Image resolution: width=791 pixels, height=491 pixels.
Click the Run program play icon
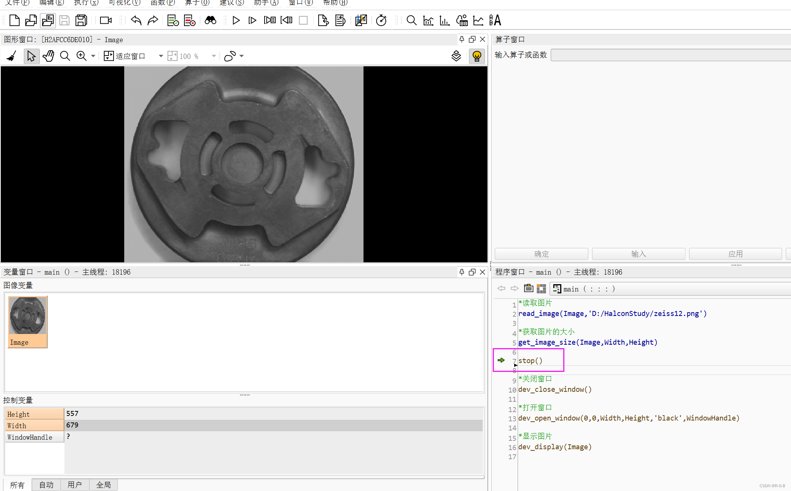pos(236,20)
